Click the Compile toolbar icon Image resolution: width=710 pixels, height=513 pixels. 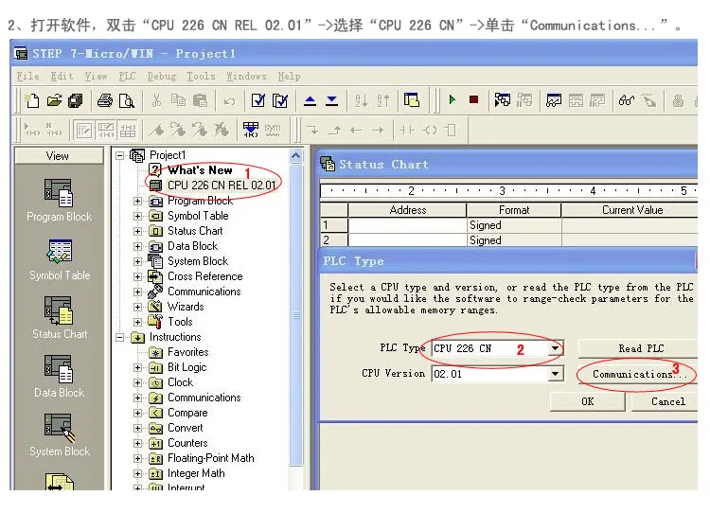(258, 100)
